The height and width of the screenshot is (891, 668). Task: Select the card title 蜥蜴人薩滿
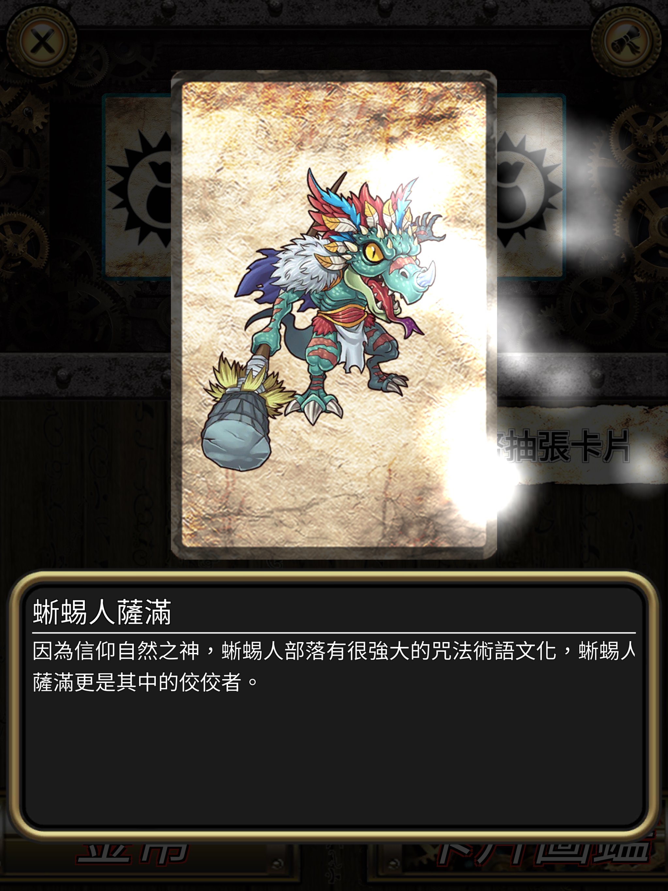(x=102, y=612)
